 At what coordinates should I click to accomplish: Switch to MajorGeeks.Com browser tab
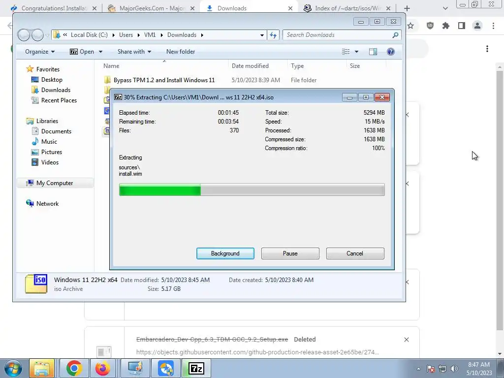[x=151, y=8]
